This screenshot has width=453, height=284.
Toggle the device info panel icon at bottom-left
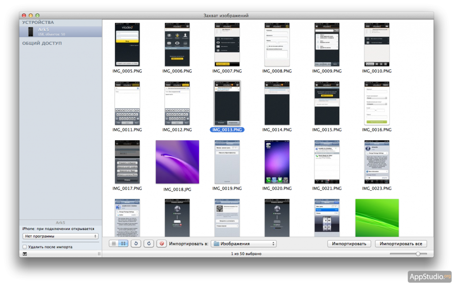(x=25, y=254)
